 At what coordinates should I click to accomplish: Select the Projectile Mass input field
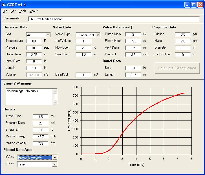pyautogui.click(x=183, y=41)
